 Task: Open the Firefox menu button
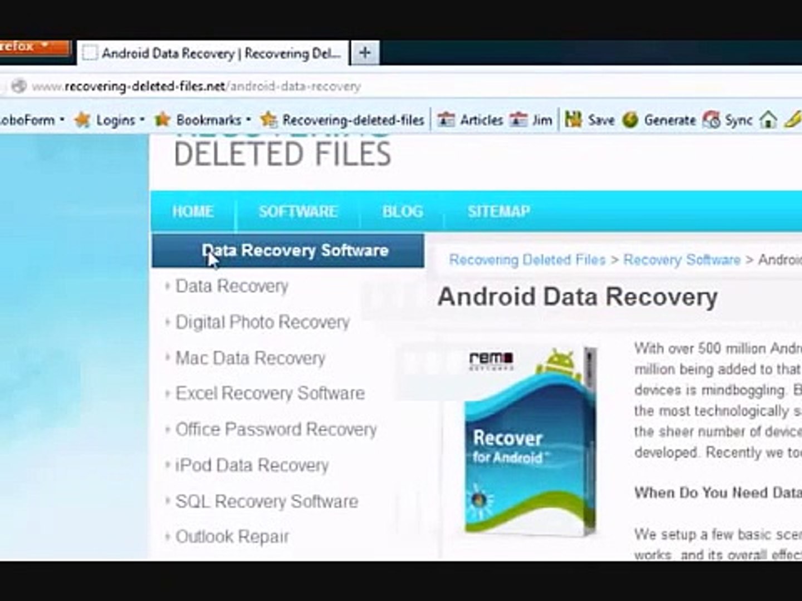(35, 48)
